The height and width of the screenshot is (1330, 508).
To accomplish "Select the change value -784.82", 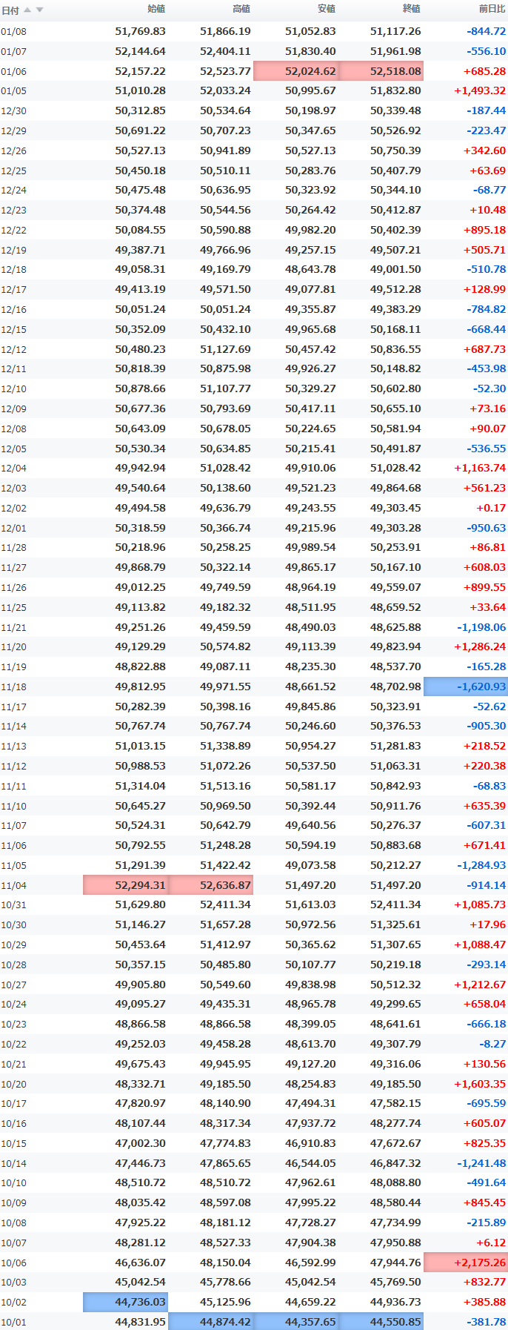I will coord(487,310).
